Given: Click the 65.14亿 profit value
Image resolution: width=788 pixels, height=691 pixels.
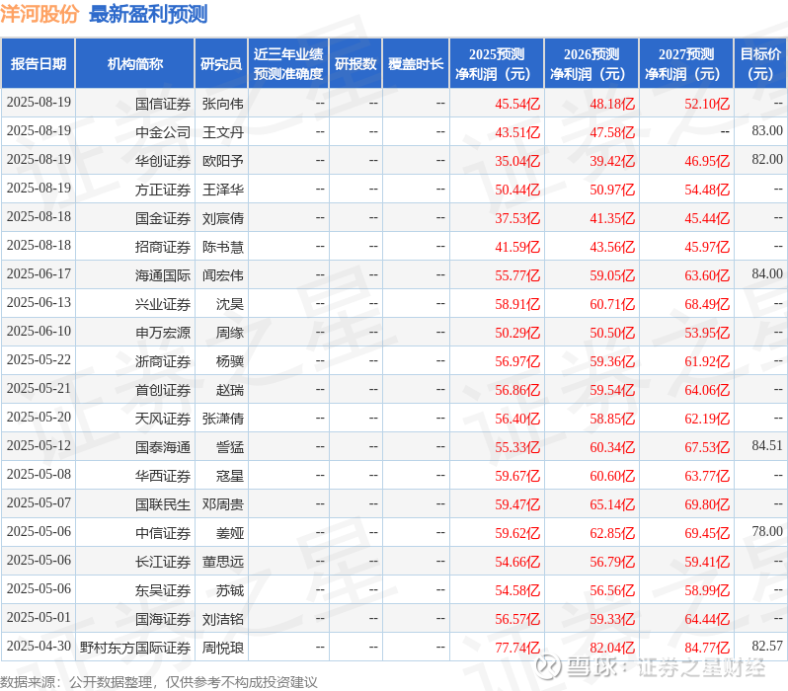Looking at the screenshot, I should [x=612, y=505].
